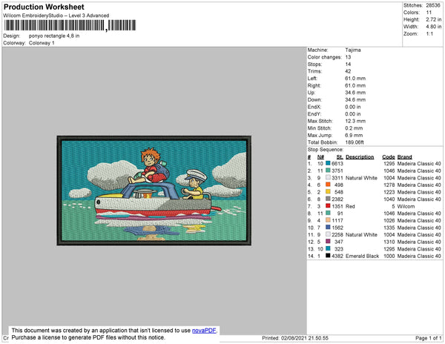Click the peach swatch in stop 9
This screenshot has height=344, width=445.
point(328,220)
